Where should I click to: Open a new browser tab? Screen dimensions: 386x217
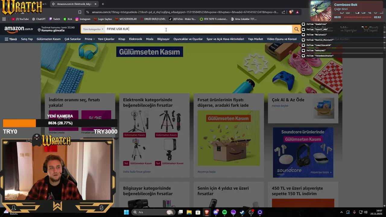click(x=103, y=4)
